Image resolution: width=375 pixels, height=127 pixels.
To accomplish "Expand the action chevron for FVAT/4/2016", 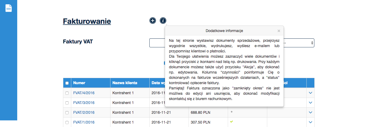I will pyautogui.click(x=311, y=93).
